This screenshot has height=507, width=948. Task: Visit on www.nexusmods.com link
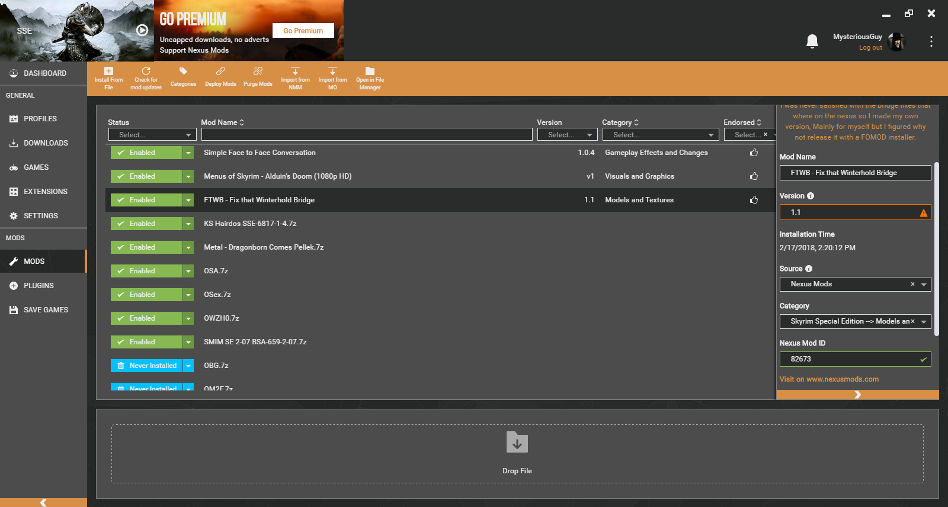pyautogui.click(x=829, y=379)
